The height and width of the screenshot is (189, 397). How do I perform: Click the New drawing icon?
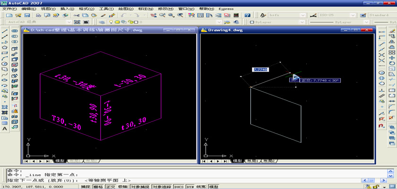[x=9, y=15]
